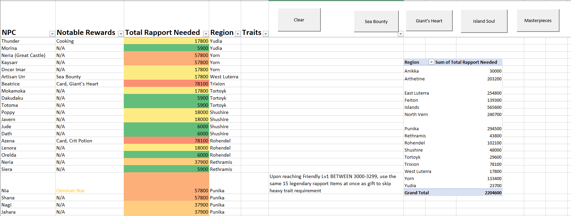Select the red 78100 cell for Beatrice
The image size is (571, 216).
[x=166, y=84]
